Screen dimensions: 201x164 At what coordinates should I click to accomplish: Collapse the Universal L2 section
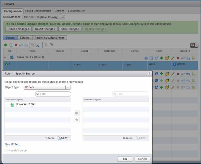5,57
